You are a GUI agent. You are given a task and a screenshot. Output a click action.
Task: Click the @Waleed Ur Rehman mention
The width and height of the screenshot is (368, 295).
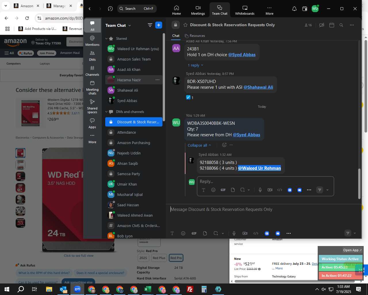pyautogui.click(x=259, y=168)
